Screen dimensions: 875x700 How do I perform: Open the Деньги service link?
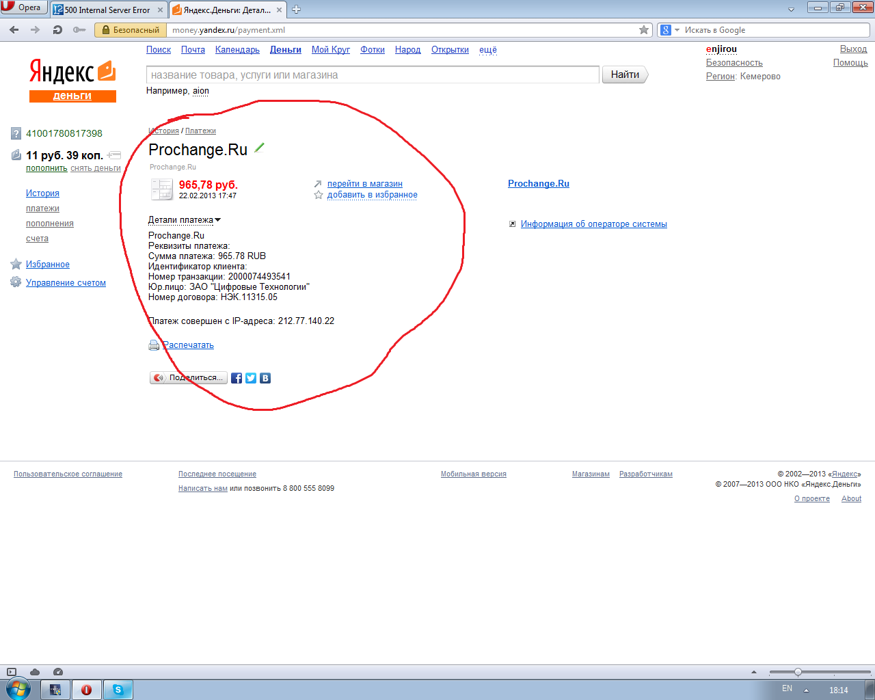(x=286, y=50)
